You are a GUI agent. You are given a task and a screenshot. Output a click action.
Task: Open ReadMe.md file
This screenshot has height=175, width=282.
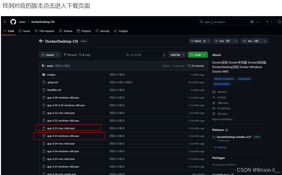click(x=54, y=90)
